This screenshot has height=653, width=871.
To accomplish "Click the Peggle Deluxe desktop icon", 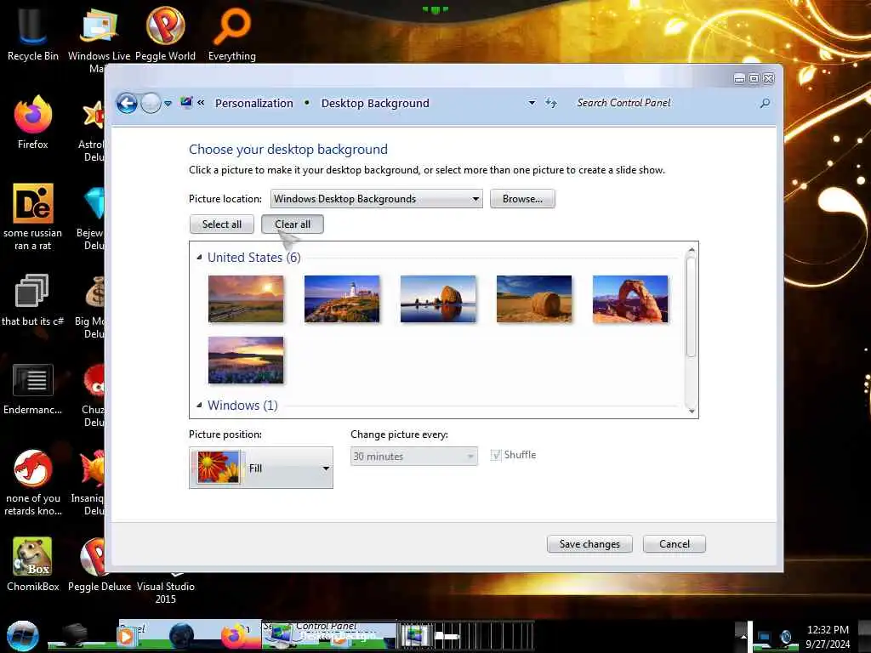I will (100, 565).
